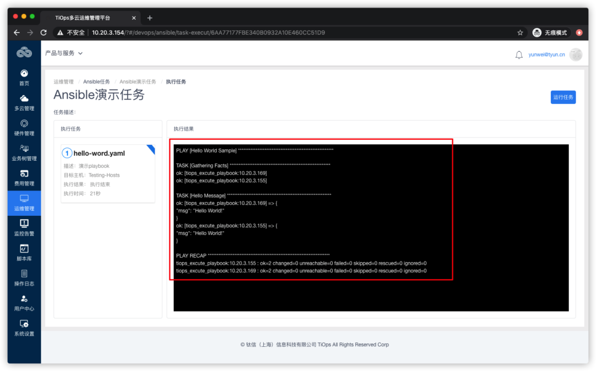596x371 pixels.
Task: Click the TiOps logo above the sidebar
Action: [24, 52]
